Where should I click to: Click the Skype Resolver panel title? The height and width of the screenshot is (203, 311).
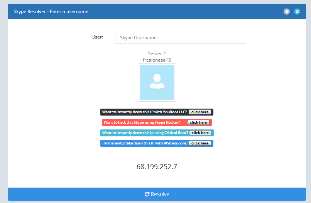point(51,12)
